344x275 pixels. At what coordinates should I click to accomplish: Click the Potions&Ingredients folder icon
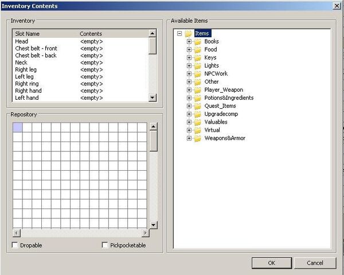(x=198, y=98)
